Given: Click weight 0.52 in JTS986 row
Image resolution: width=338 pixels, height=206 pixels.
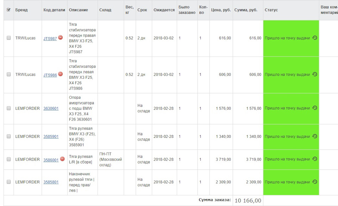Looking at the screenshot, I should click(129, 75).
